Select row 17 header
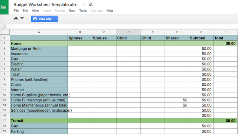 pos(4,121)
